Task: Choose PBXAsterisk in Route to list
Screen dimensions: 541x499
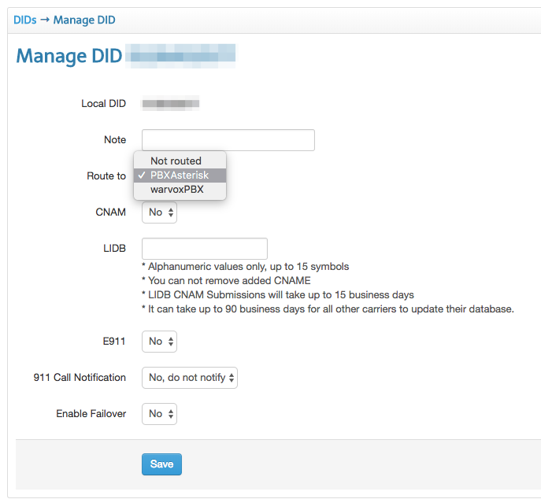Action: [180, 176]
